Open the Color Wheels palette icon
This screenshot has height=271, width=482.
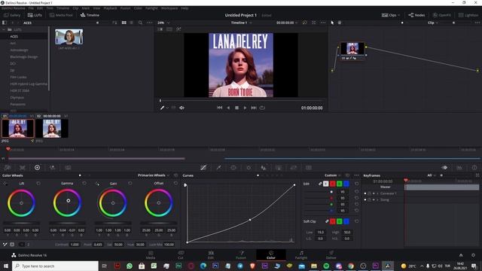tap(37, 167)
